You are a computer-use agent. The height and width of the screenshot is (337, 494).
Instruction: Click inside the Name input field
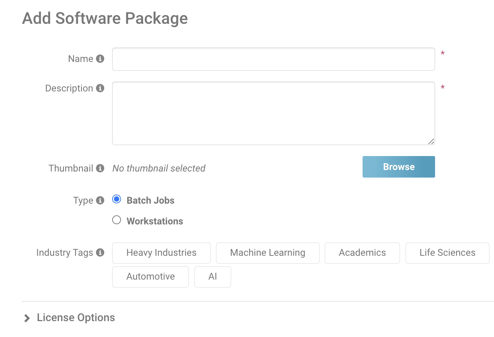tap(273, 59)
